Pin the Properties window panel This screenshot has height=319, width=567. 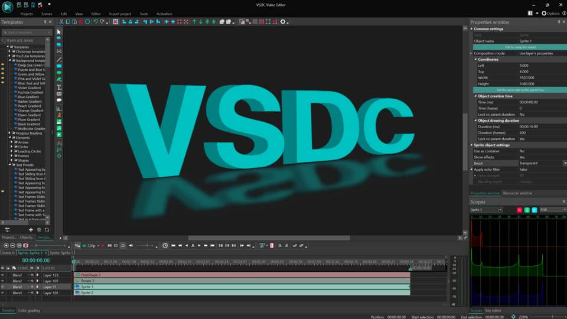559,22
